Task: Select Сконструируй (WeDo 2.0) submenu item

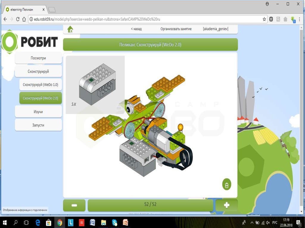Action: (41, 98)
